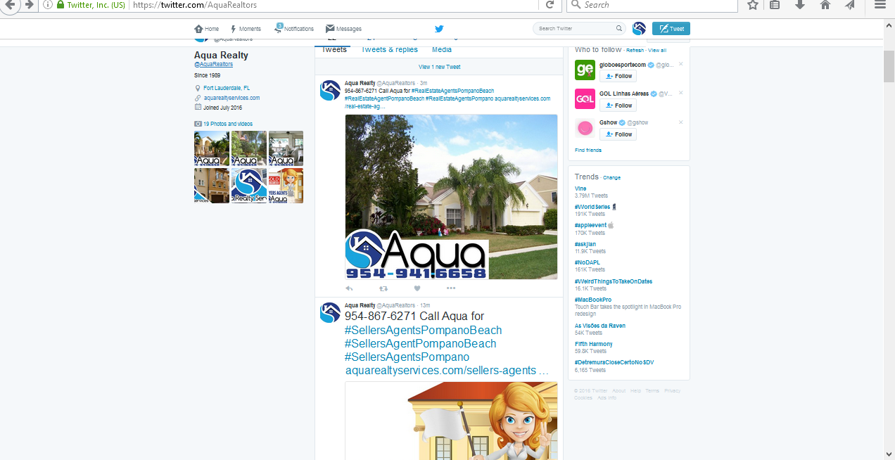This screenshot has width=895, height=460.
Task: Open the Firefox hamburger menu
Action: pos(880,5)
